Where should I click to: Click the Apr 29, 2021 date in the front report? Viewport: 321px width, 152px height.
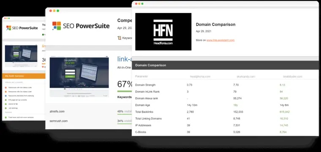204,31
